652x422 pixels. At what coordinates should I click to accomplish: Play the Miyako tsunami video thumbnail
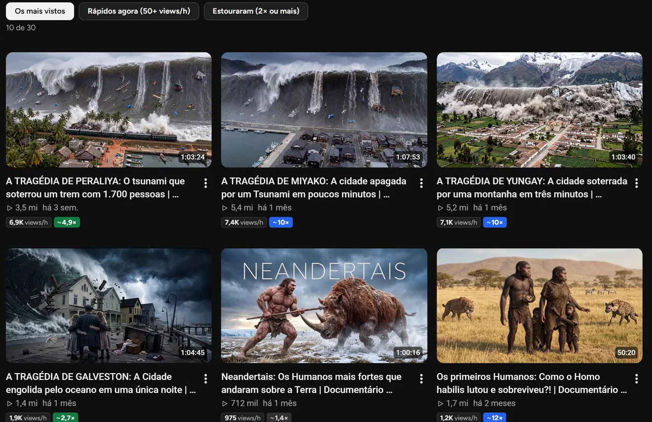coord(324,110)
